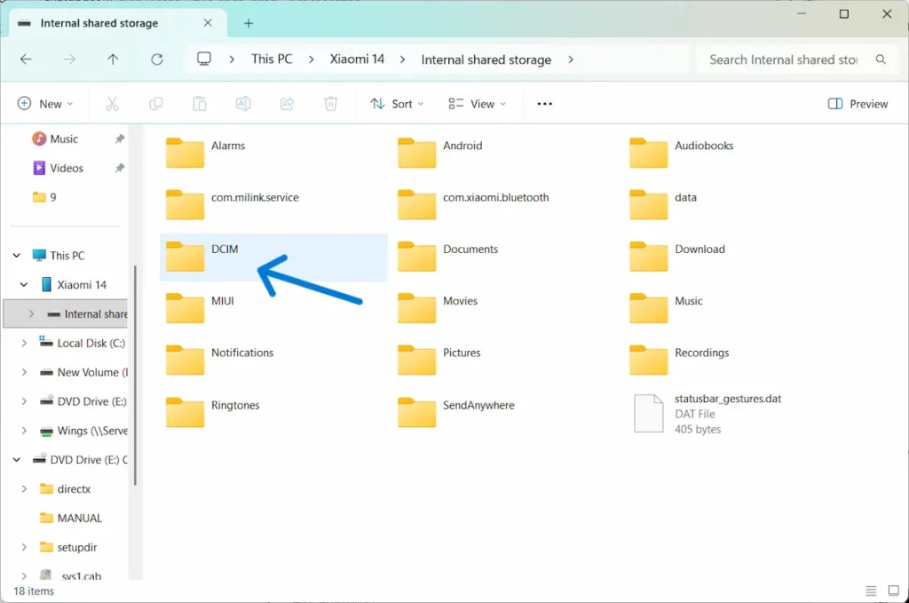Click the Rename icon in the toolbar
This screenshot has height=603, width=909.
pyautogui.click(x=243, y=104)
